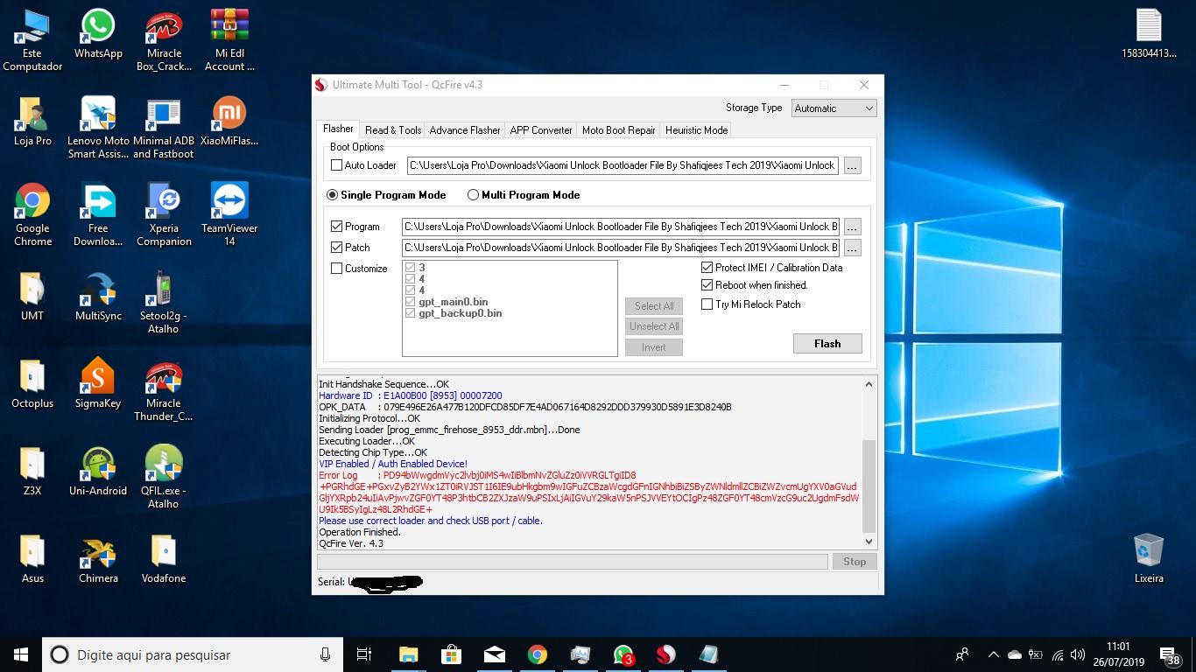The height and width of the screenshot is (672, 1196).
Task: Browse for Patch file
Action: pyautogui.click(x=852, y=247)
